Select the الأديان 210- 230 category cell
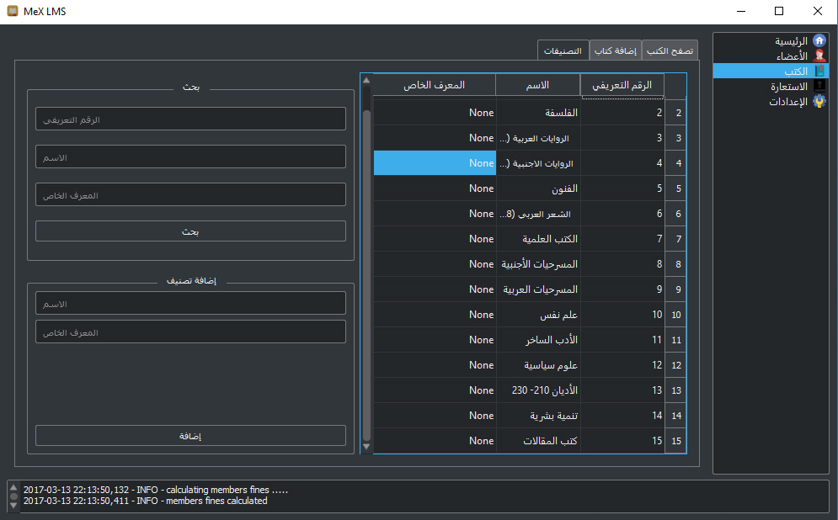Viewport: 838px width, 520px height. tap(538, 390)
